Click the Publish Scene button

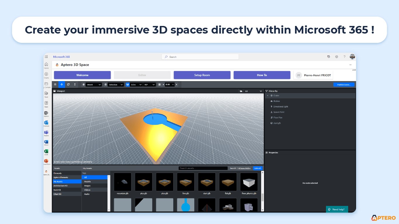click(344, 85)
